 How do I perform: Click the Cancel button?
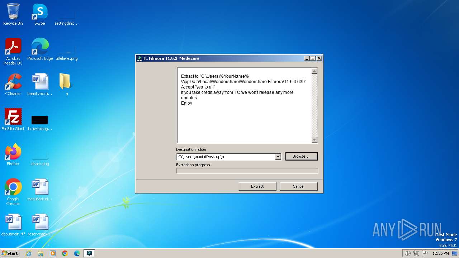(298, 186)
